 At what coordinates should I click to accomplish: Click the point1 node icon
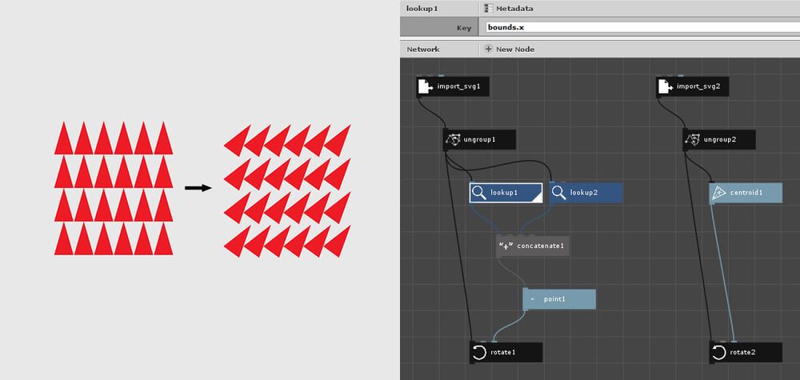[x=532, y=299]
